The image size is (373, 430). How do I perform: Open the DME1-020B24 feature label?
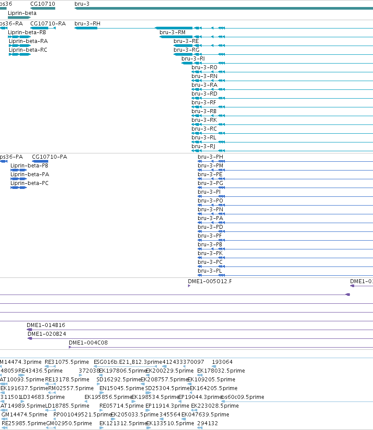[x=46, y=334]
